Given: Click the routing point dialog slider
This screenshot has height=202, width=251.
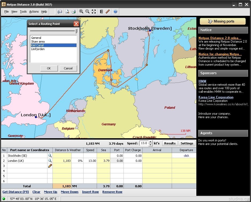Looking at the screenshot, I should click(x=76, y=31).
